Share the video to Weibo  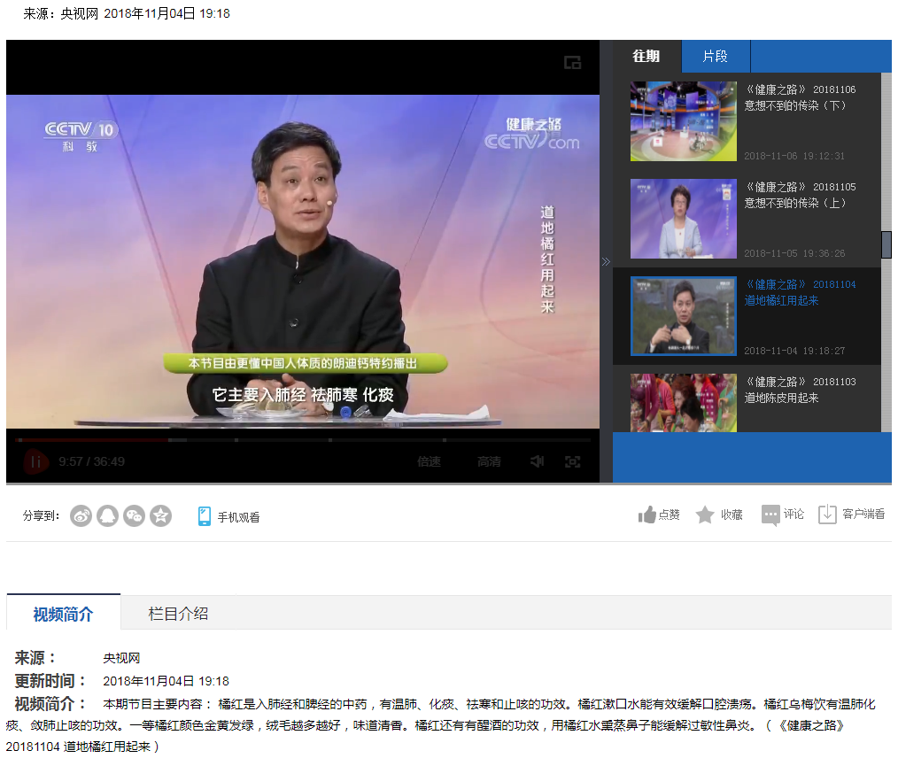[81, 516]
